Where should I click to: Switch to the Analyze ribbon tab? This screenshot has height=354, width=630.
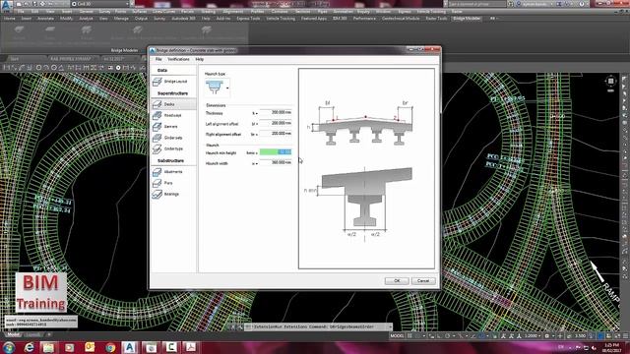point(86,19)
